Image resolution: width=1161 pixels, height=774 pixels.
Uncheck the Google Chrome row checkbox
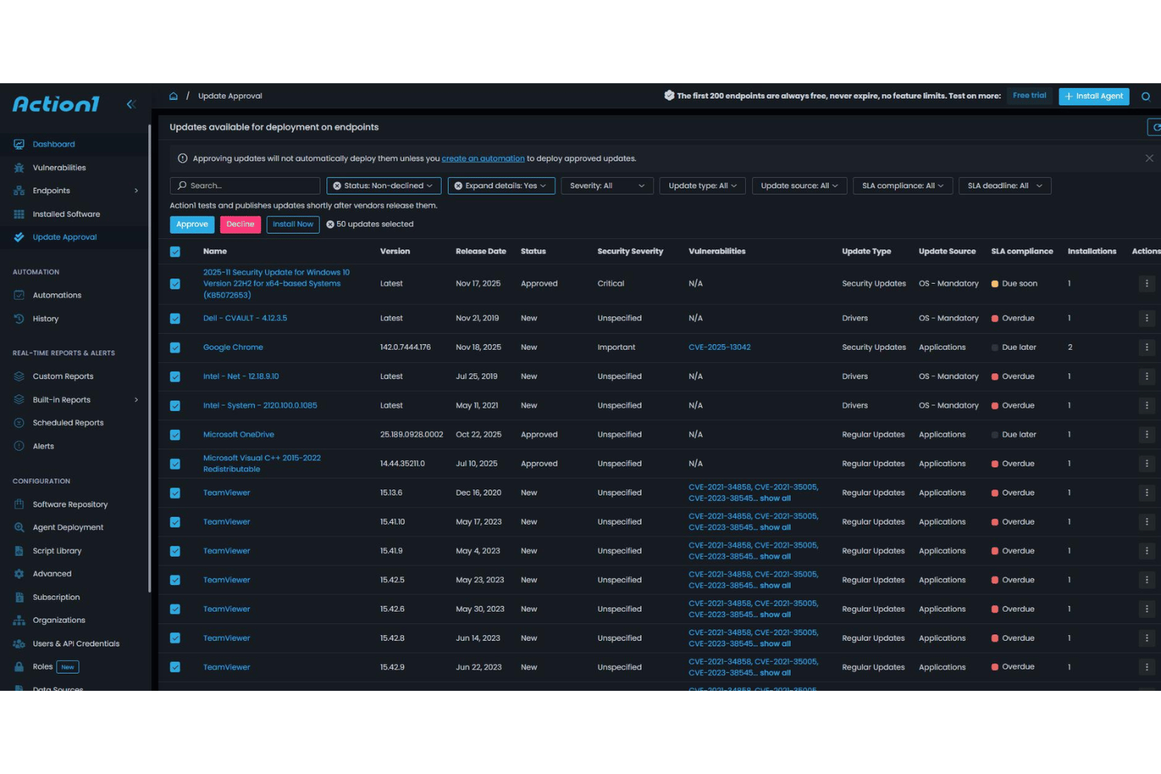coord(175,347)
